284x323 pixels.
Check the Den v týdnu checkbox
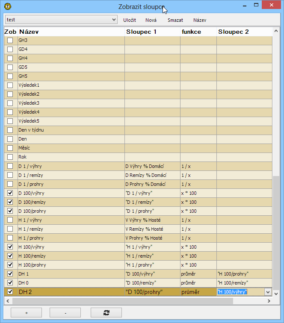(10, 130)
